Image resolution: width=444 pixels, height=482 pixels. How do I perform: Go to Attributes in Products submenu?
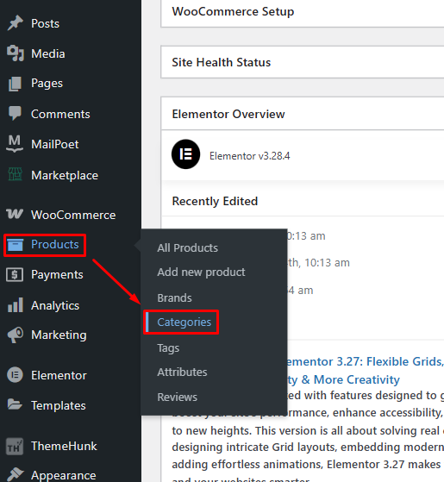pos(182,372)
